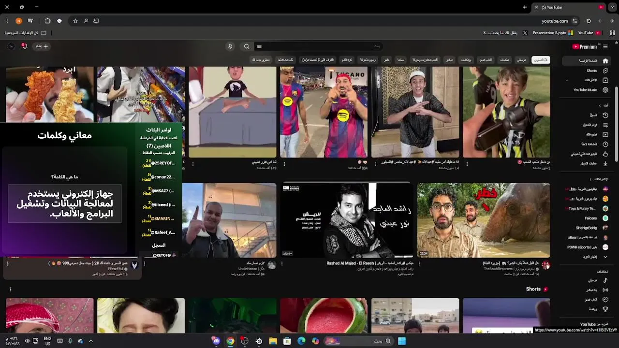Play the short with the boy in yellow-black jersey
The width and height of the screenshot is (619, 348).
click(506, 112)
